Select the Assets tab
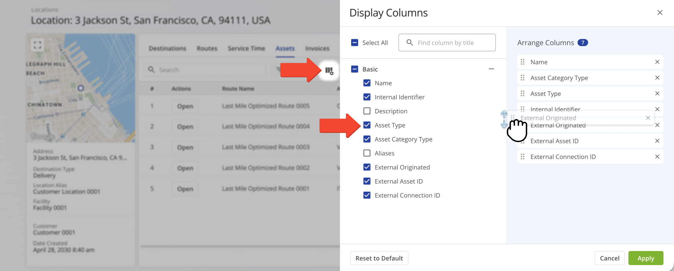Image resolution: width=674 pixels, height=271 pixels. [x=285, y=48]
